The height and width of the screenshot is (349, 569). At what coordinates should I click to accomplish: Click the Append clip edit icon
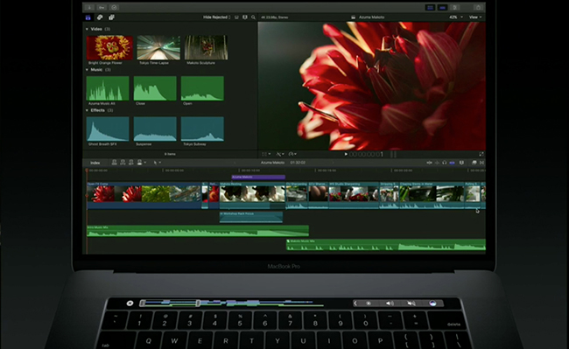point(131,163)
